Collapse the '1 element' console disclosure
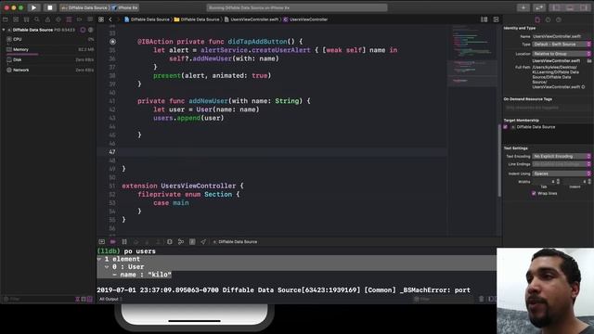The width and height of the screenshot is (594, 334). [x=99, y=259]
